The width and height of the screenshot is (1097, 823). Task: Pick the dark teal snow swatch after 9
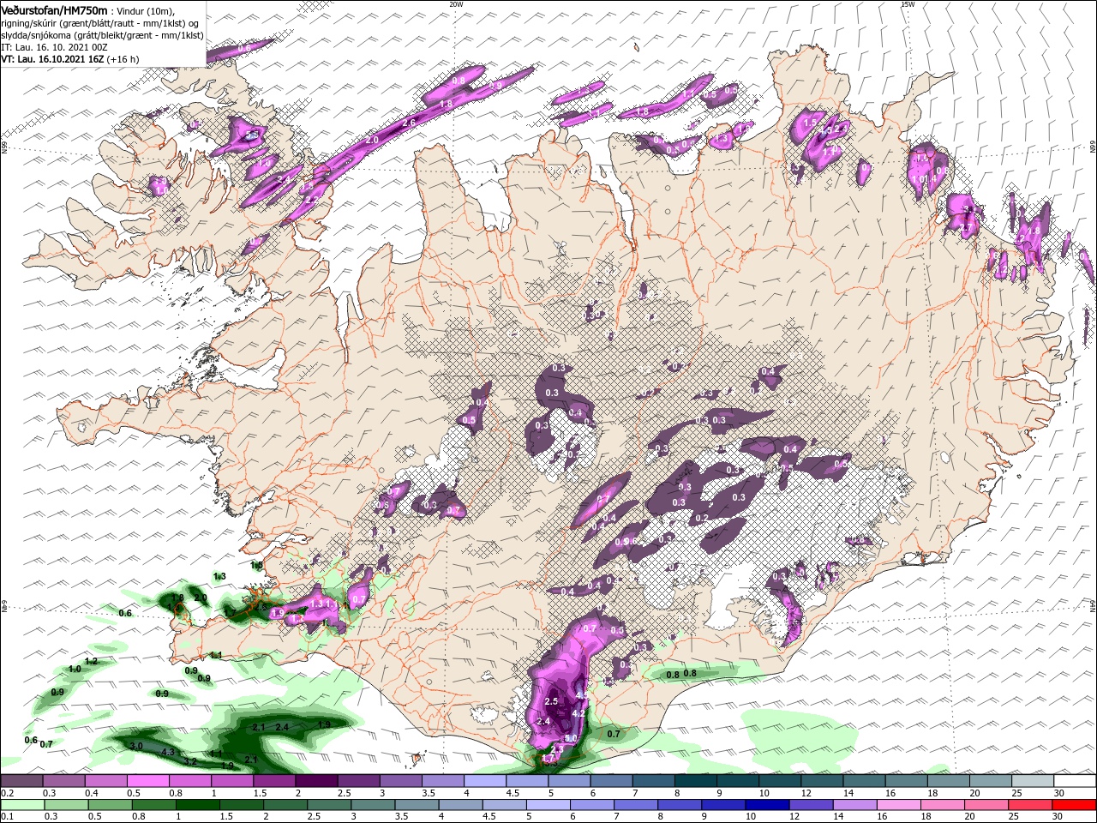click(x=737, y=781)
